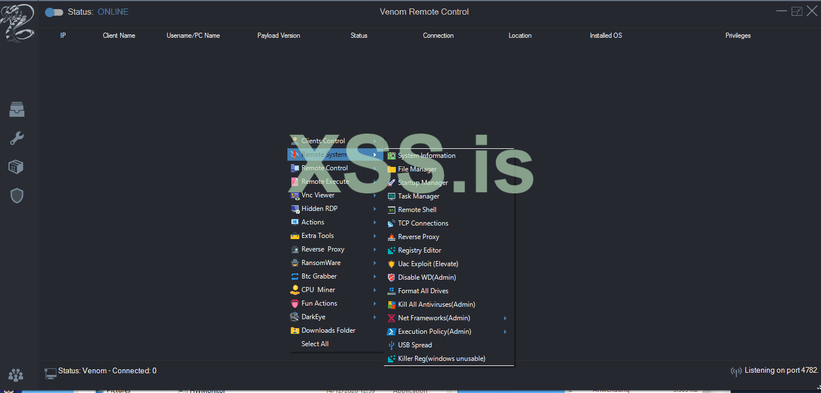This screenshot has width=821, height=393.
Task: Expand Execution Policy(Admin) submenu arrow
Action: (505, 332)
